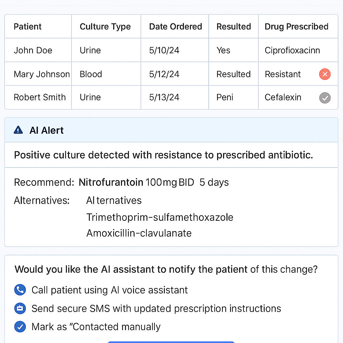
Task: Choose Send secure SMS with updated prescription instructions
Action: tap(156, 308)
